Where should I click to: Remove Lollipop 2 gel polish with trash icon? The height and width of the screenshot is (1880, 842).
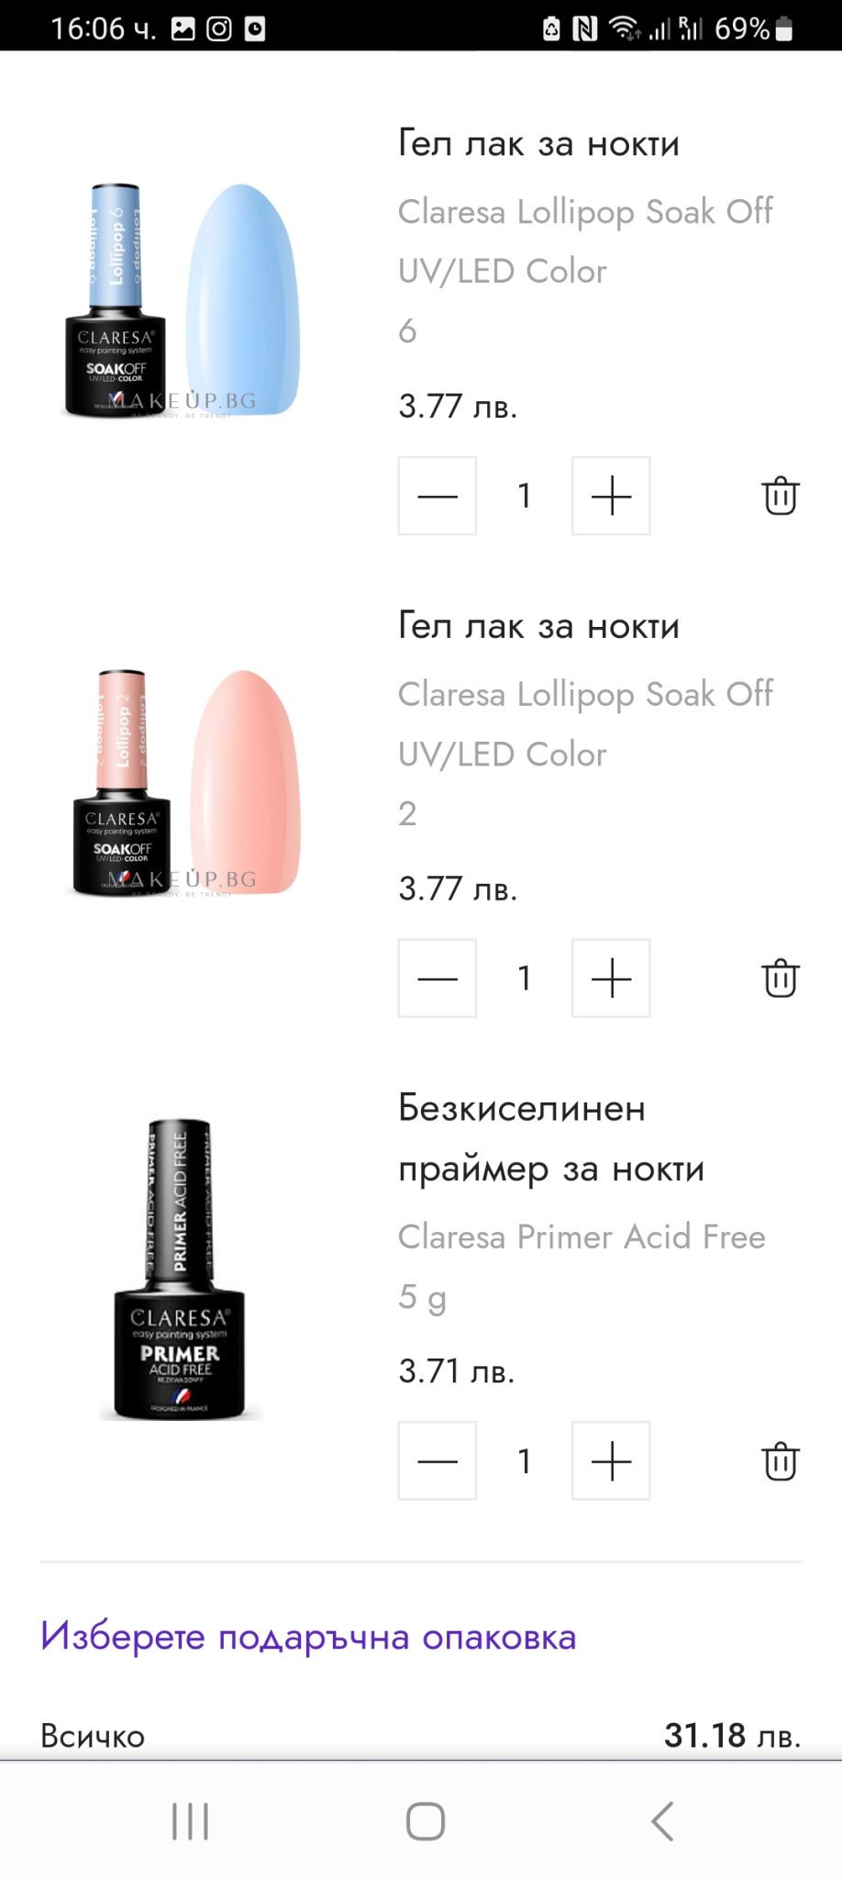[x=781, y=978]
